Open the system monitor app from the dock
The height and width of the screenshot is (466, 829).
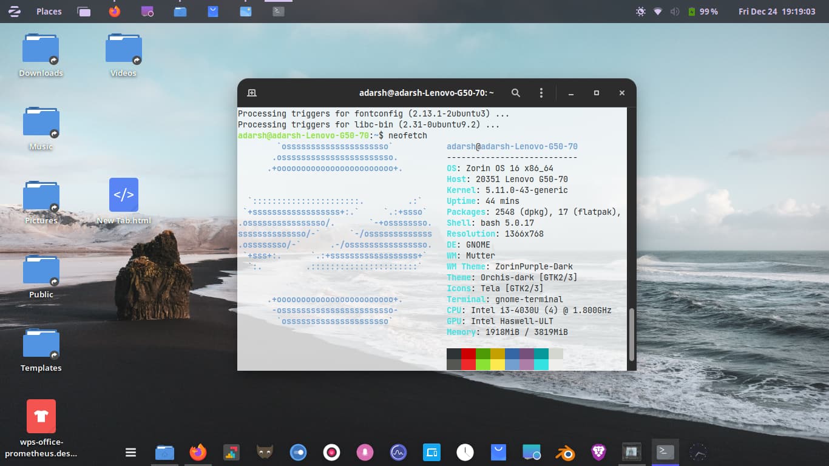(x=398, y=452)
